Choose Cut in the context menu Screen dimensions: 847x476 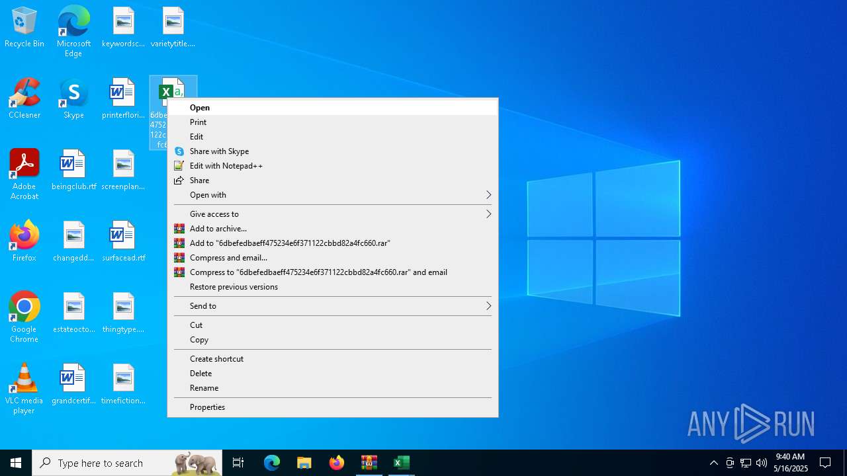[333, 325]
